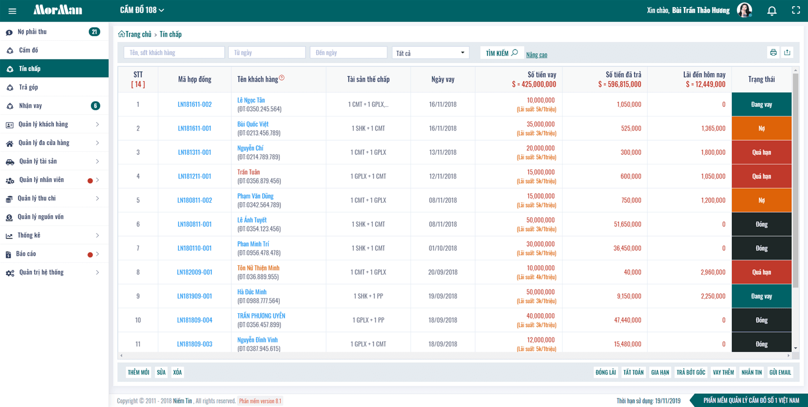Image resolution: width=808 pixels, height=407 pixels.
Task: Click the THÊM MỚI button
Action: click(x=138, y=372)
